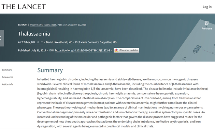Screen dimensions: 215x129
Task: Click the email envelope icon beside Ali T Taher
Action: pyautogui.click(x=42, y=42)
